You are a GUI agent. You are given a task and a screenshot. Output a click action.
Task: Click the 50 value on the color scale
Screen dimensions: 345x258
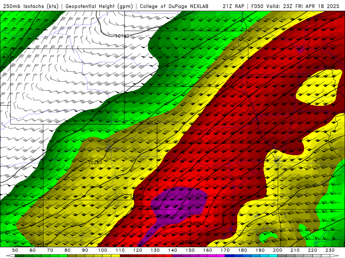point(15,250)
